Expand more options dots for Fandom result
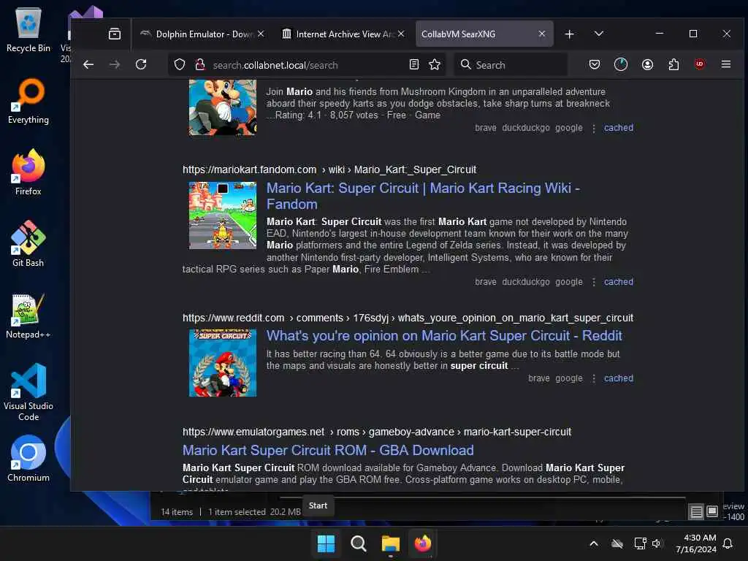Screen dimensions: 748x561 593,283
